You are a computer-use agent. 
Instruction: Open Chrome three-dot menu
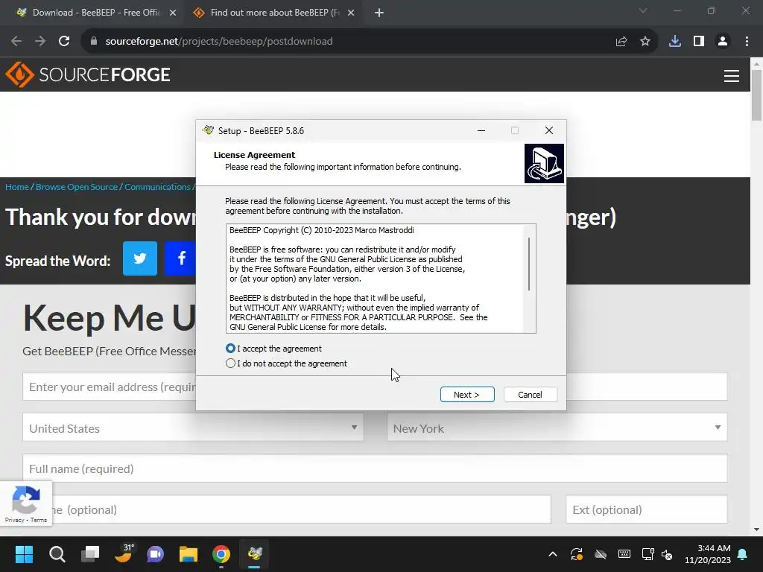tap(747, 42)
